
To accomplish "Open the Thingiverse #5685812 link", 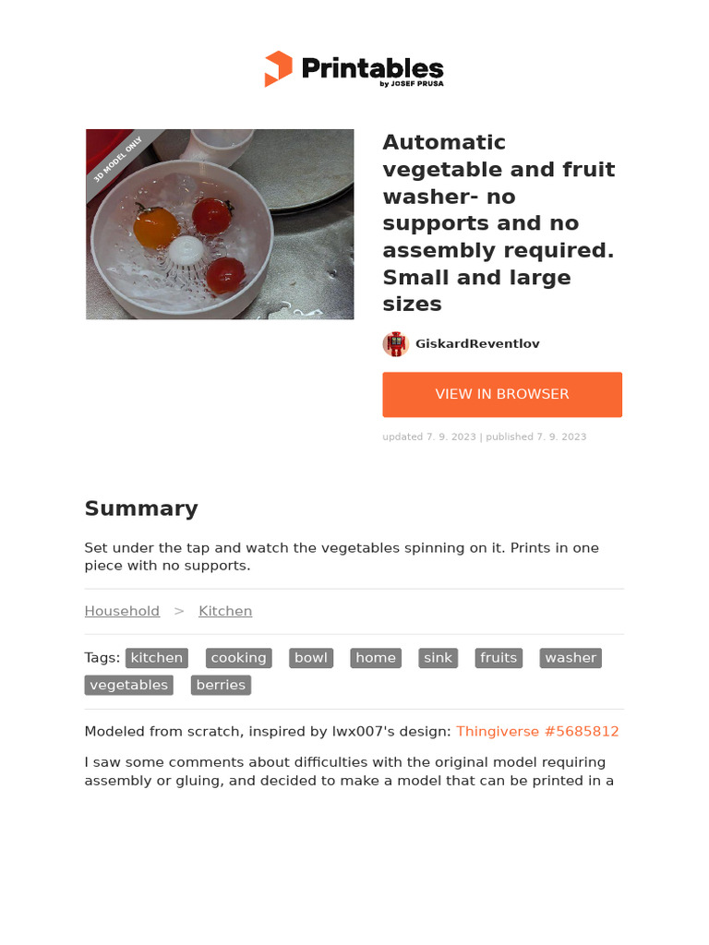I will [537, 732].
